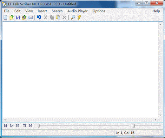This screenshot has height=138, width=165.
Task: Undo last action with blue arrow icon
Action: [x=39, y=17]
